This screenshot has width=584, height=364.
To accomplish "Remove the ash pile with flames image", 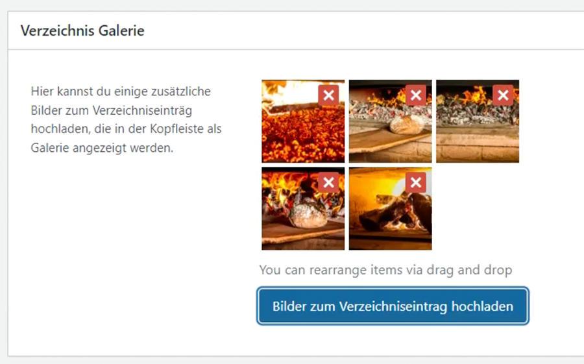I will coord(503,95).
